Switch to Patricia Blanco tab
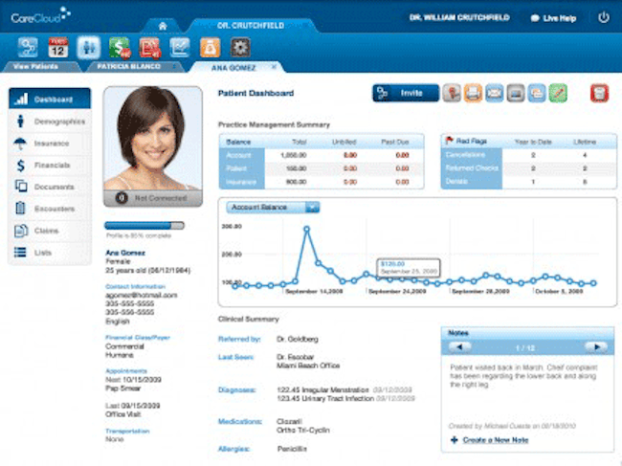 click(129, 67)
